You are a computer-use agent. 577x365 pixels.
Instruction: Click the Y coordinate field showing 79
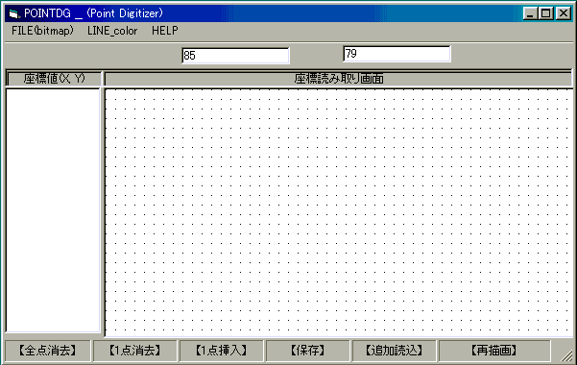pos(397,54)
